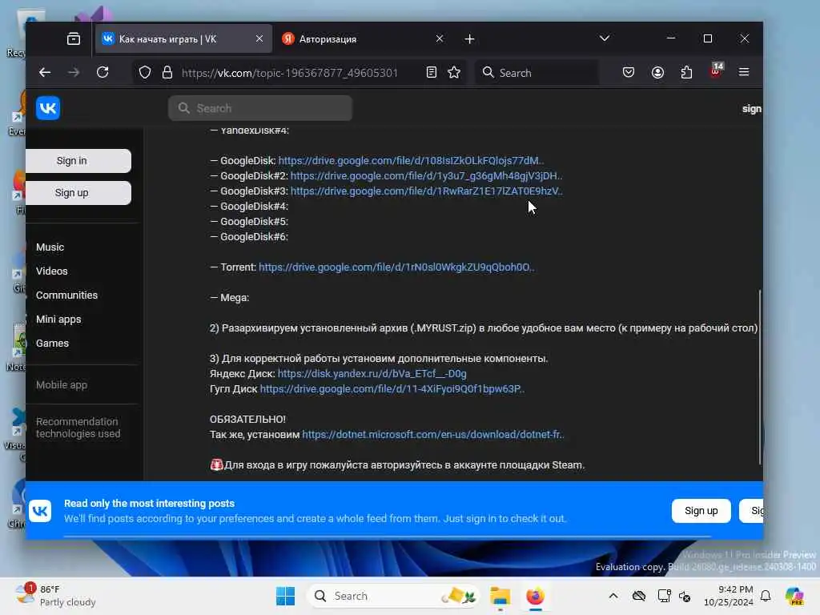This screenshot has width=820, height=615.
Task: Click the sidebar Sign up button
Action: coord(78,193)
